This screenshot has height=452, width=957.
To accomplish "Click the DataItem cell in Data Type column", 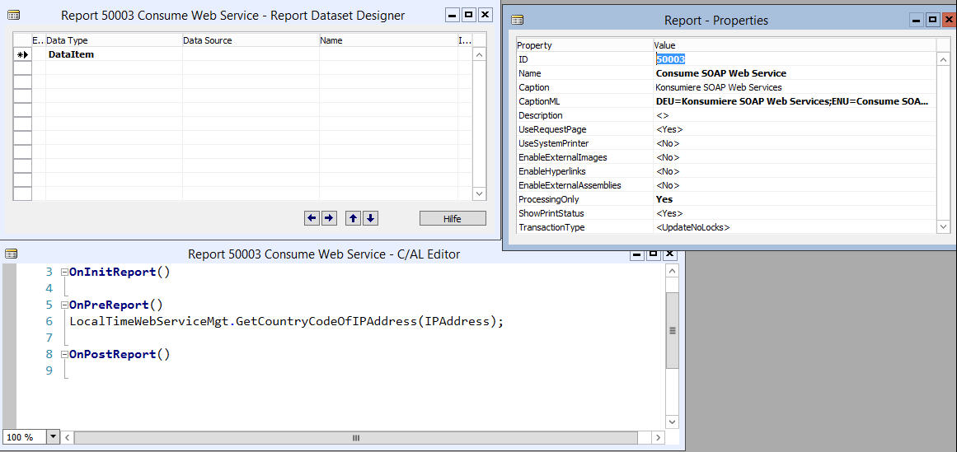I will [x=114, y=54].
